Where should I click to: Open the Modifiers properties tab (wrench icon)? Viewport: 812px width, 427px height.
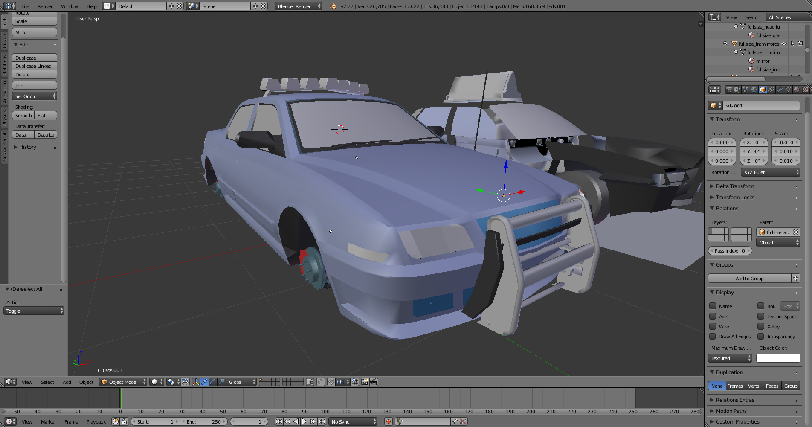(x=780, y=90)
